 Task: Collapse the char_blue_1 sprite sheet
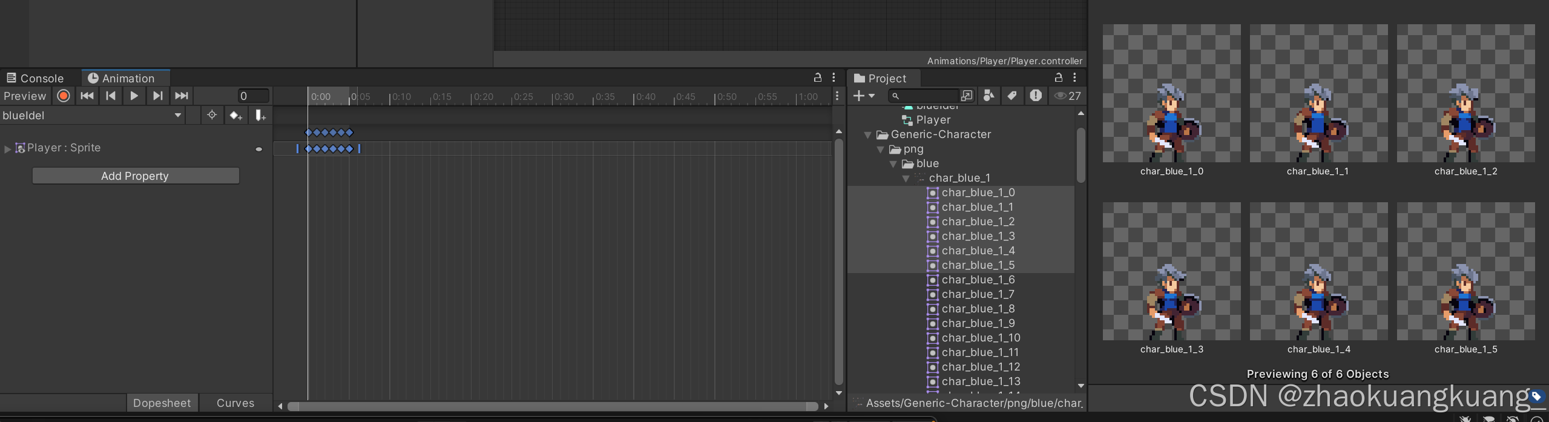pyautogui.click(x=906, y=178)
